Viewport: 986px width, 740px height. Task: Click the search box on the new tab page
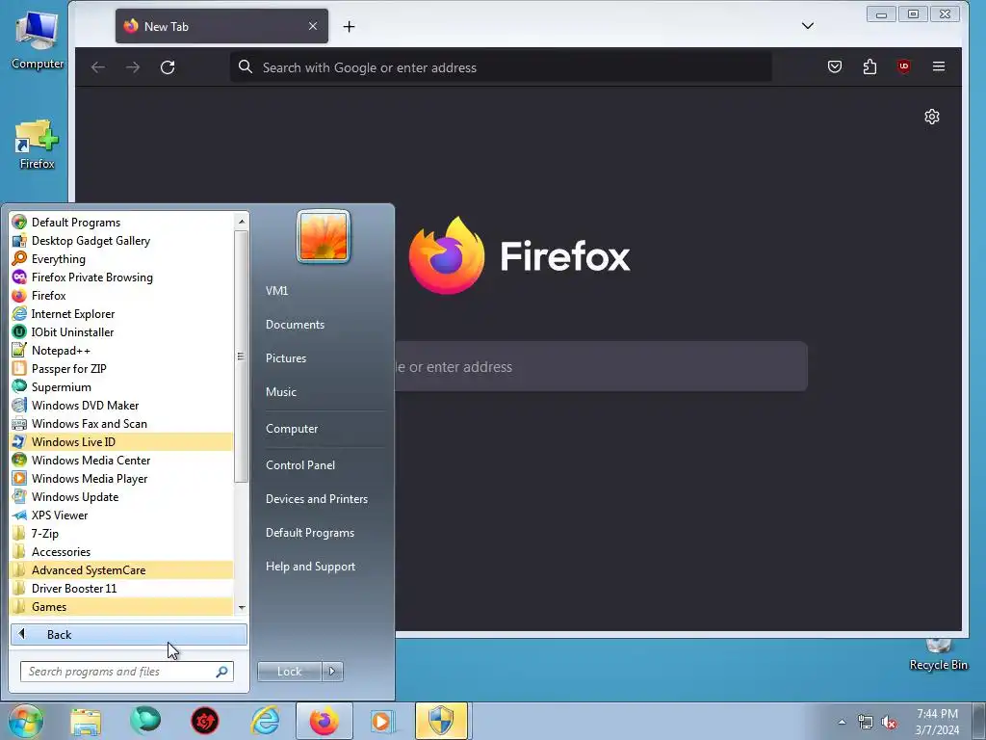(x=601, y=366)
